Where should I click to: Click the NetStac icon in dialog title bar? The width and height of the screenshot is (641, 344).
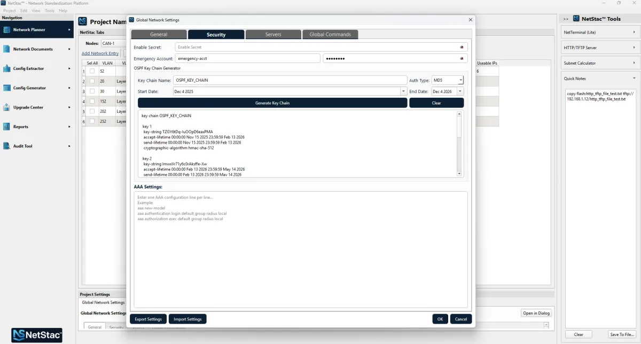click(x=131, y=20)
